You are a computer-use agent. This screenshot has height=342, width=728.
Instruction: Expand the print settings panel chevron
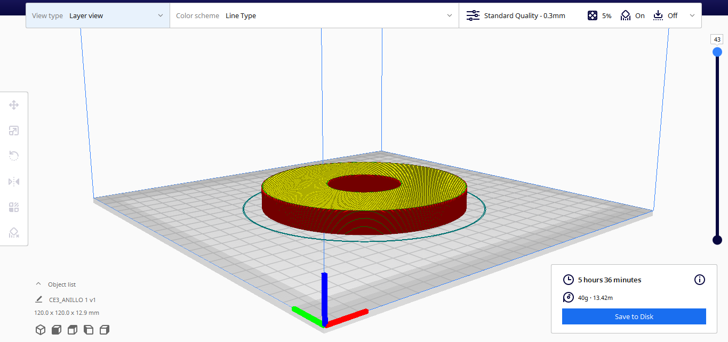[x=692, y=15]
